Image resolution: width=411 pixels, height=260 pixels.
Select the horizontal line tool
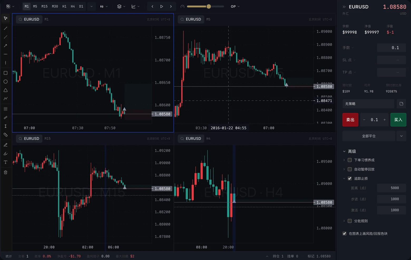tap(6, 54)
